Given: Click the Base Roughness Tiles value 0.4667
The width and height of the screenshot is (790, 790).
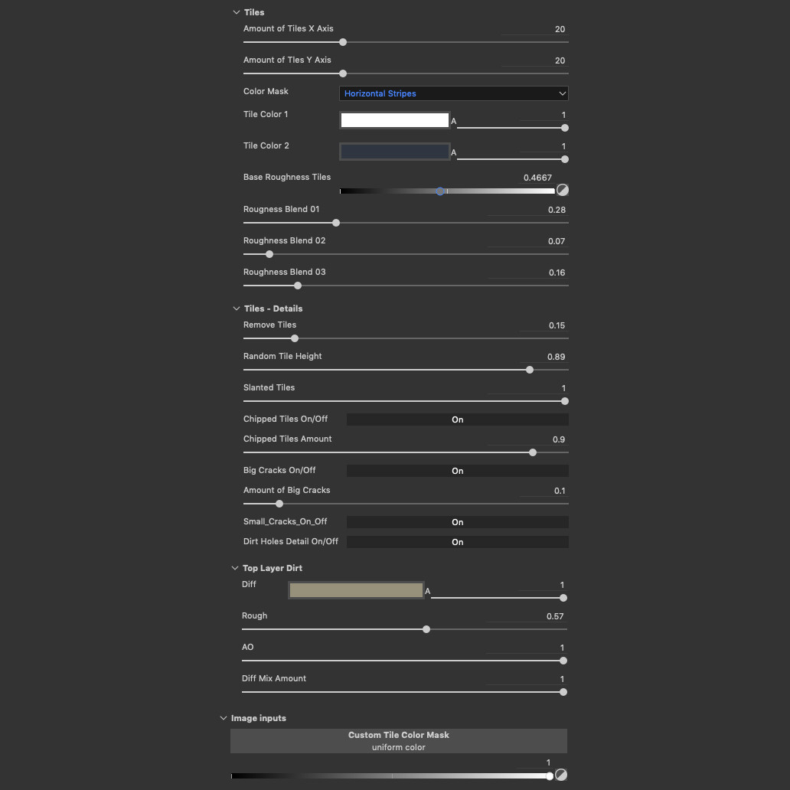Looking at the screenshot, I should [537, 177].
